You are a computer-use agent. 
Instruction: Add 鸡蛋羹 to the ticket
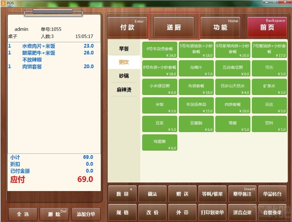(x=159, y=142)
